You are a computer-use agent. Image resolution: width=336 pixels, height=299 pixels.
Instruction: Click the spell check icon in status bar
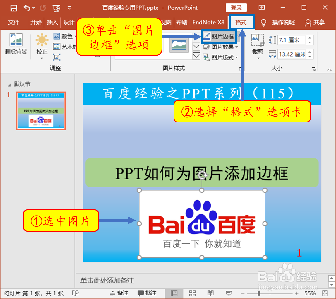tap(76, 293)
